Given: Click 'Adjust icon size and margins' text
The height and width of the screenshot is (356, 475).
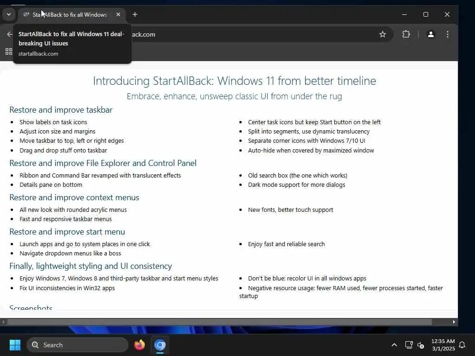Looking at the screenshot, I should 58,131.
